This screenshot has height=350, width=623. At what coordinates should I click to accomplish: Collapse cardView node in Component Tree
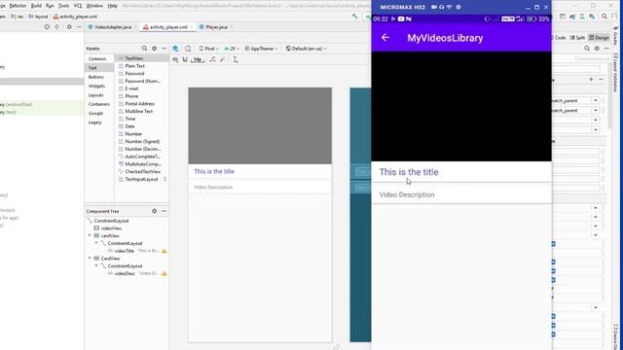click(x=90, y=235)
